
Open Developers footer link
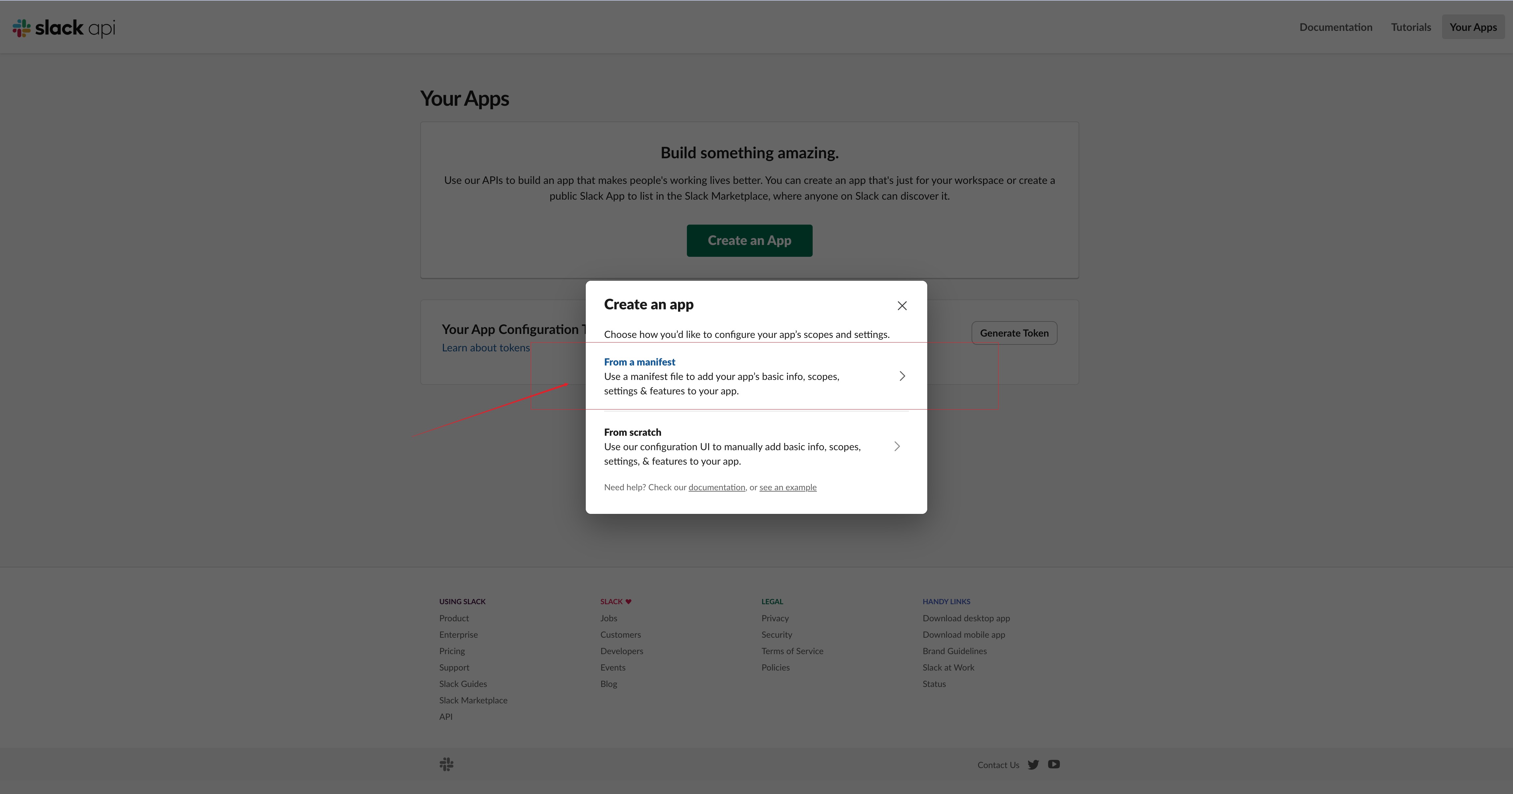click(x=622, y=651)
